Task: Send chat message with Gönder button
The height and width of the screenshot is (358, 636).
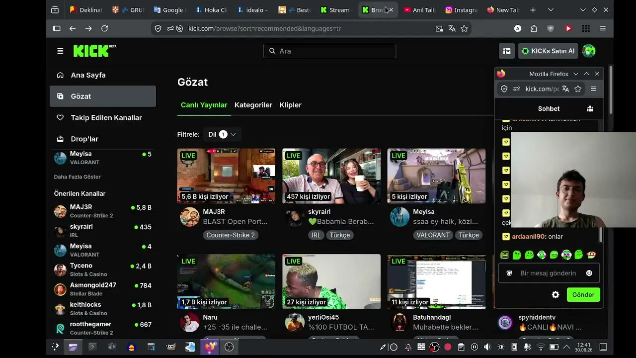Action: tap(583, 295)
